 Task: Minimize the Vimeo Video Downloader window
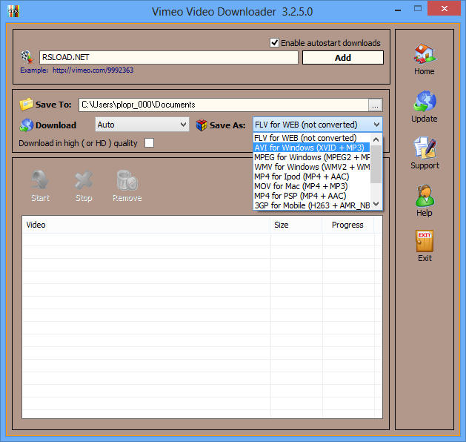(x=398, y=10)
